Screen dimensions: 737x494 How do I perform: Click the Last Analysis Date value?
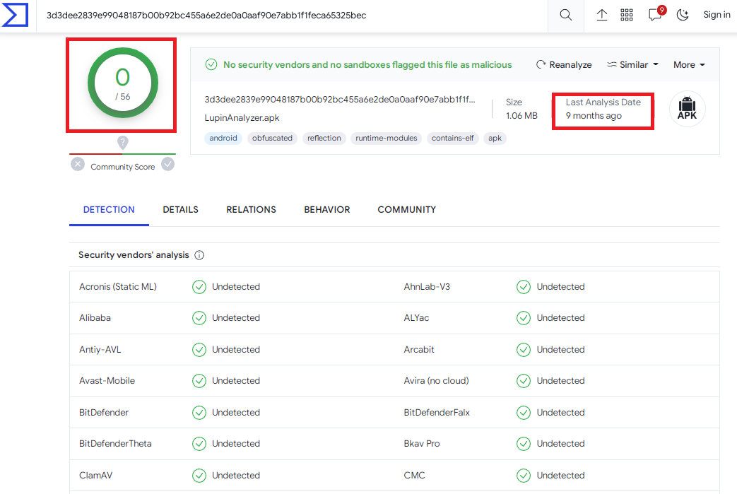594,116
